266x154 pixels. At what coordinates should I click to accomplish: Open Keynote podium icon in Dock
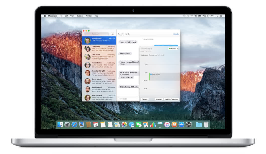coord(160,125)
